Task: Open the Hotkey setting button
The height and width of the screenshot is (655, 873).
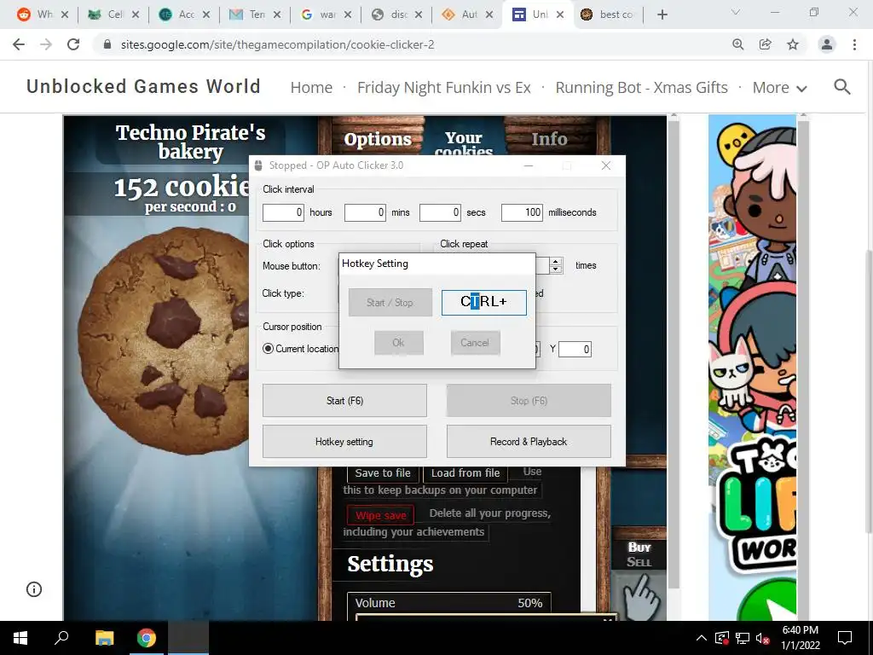Action: pos(344,442)
